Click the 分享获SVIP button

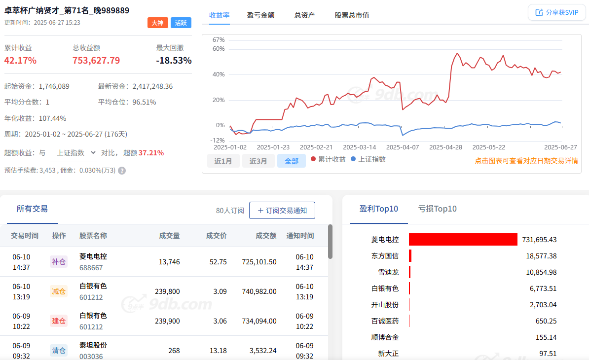click(557, 12)
